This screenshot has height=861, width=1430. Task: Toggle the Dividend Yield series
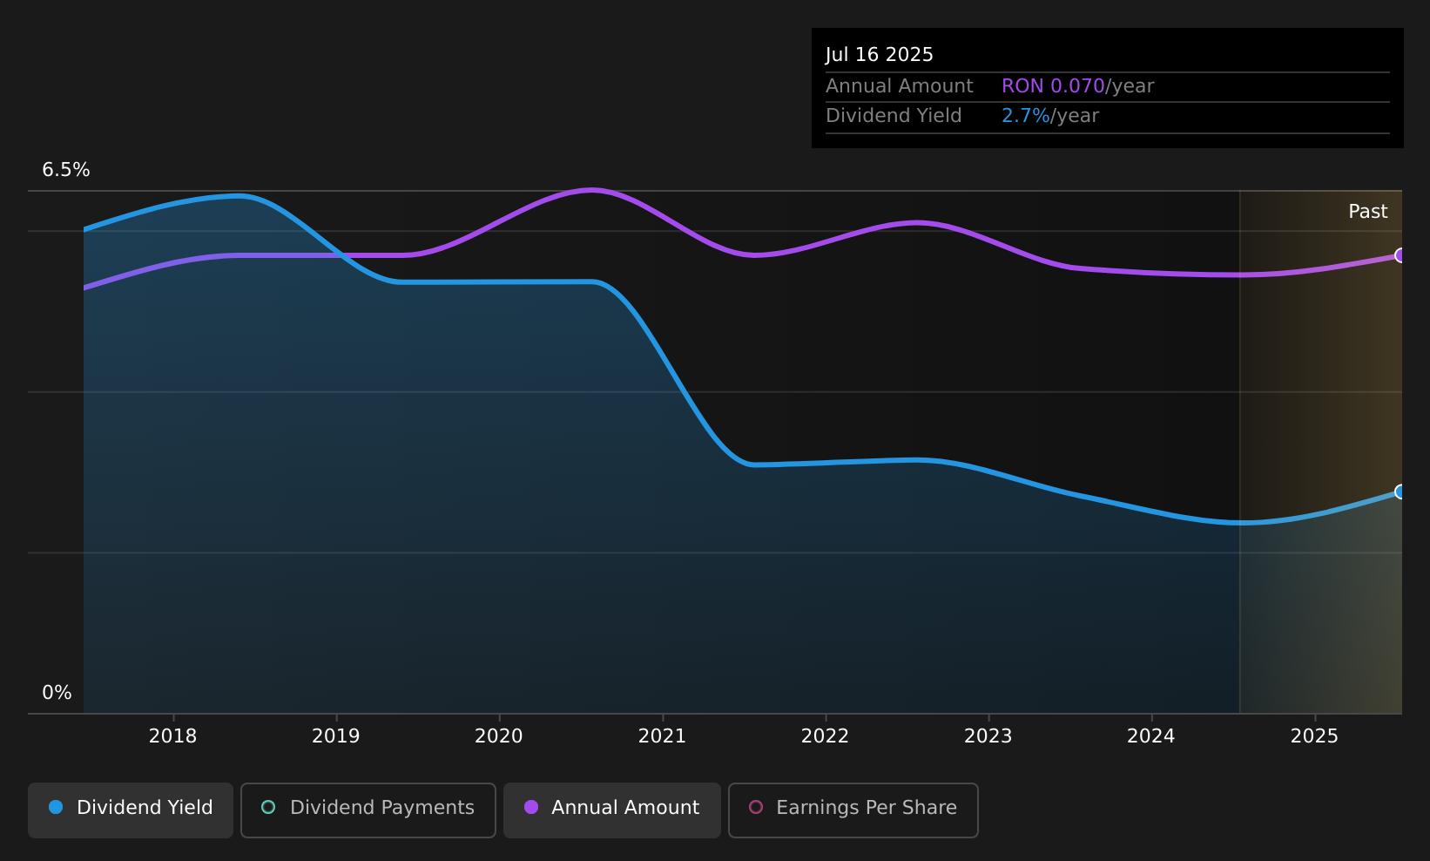click(131, 810)
